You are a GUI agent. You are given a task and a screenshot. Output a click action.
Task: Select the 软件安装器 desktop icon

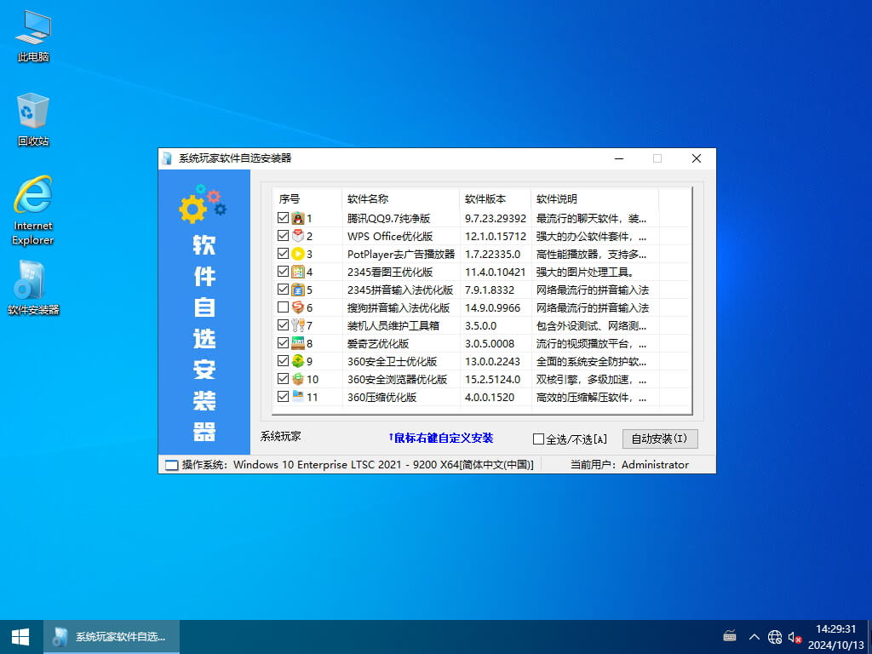[33, 288]
